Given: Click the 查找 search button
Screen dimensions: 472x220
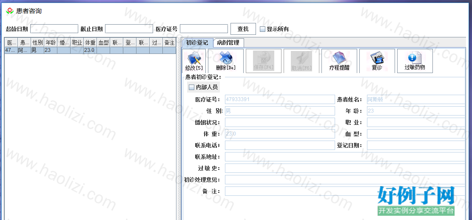Looking at the screenshot, I should coord(243,29).
